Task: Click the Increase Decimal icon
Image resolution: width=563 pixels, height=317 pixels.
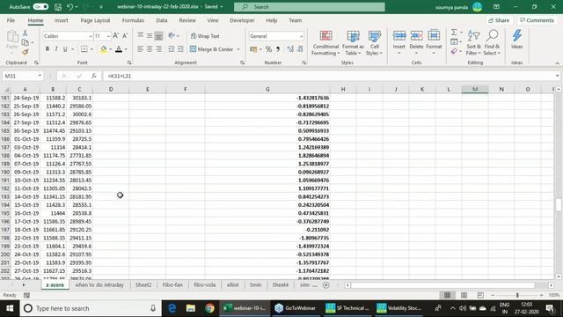Action: (290, 49)
